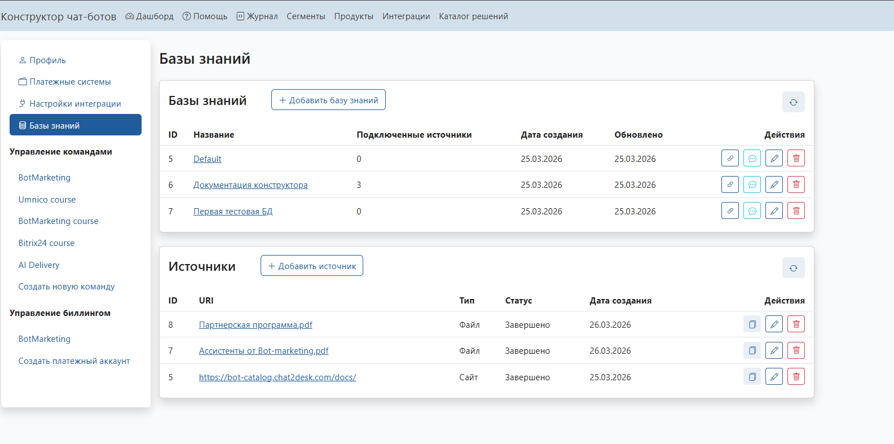
Task: Edit Документация конструктора knowledge base
Action: coord(774,184)
